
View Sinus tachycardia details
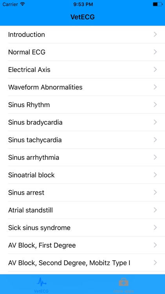click(x=82, y=140)
